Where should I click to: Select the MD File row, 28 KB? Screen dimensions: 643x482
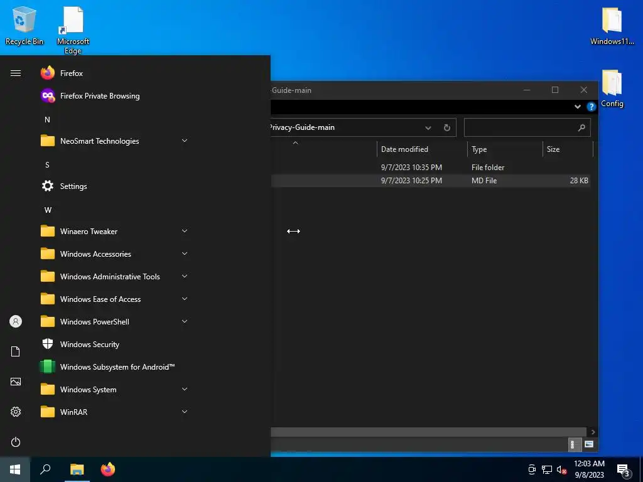(x=431, y=180)
